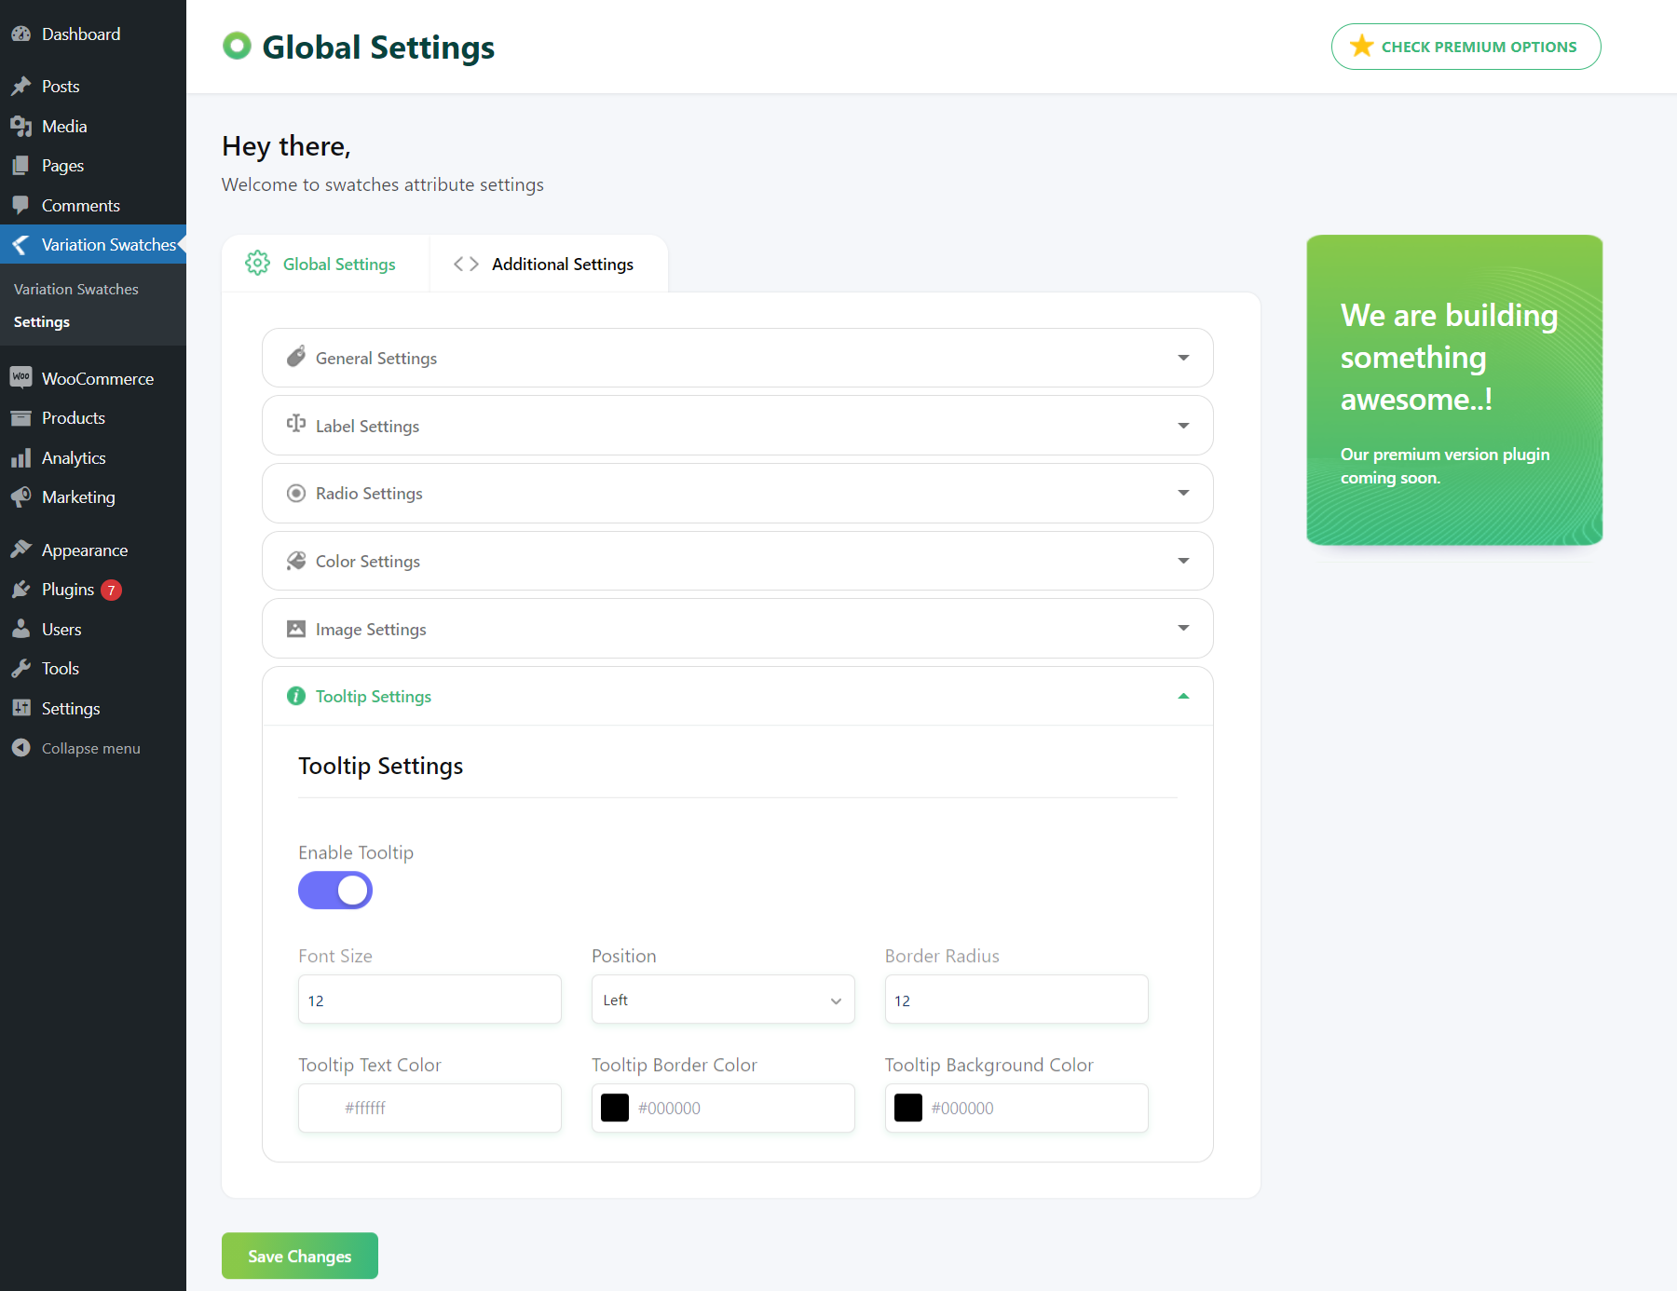Click the gear icon on Global Settings tab
Viewport: 1677px width, 1291px height.
point(257,264)
